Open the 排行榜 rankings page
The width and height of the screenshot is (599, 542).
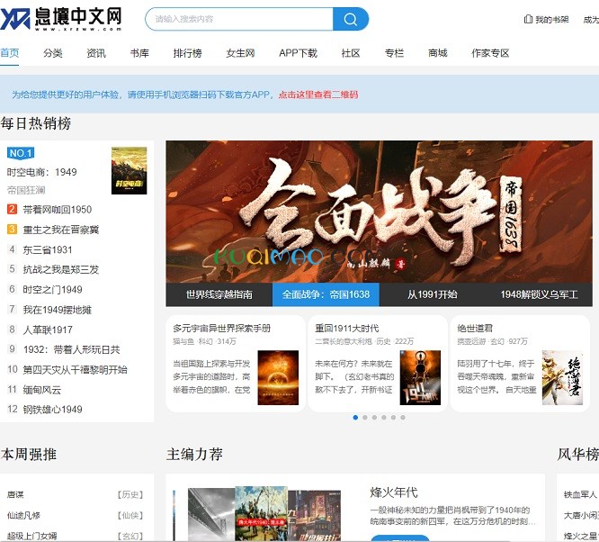(187, 53)
